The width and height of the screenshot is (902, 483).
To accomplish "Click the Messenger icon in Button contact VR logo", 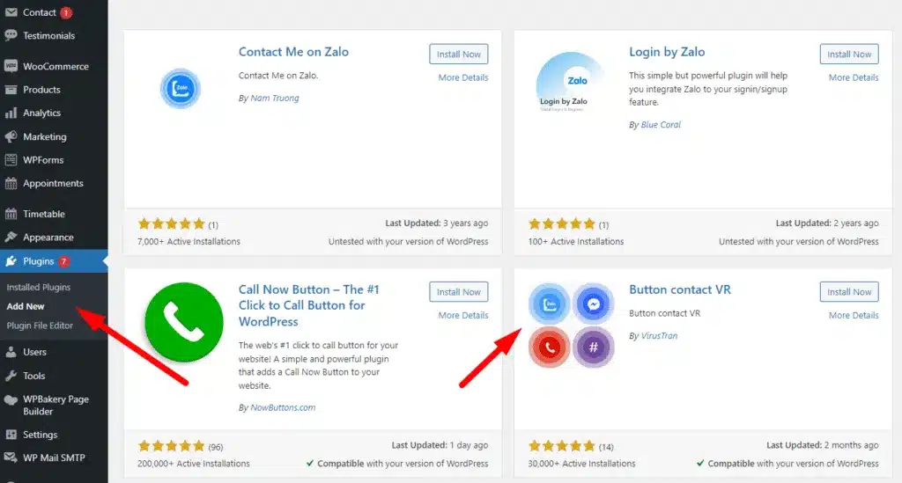I will [593, 304].
